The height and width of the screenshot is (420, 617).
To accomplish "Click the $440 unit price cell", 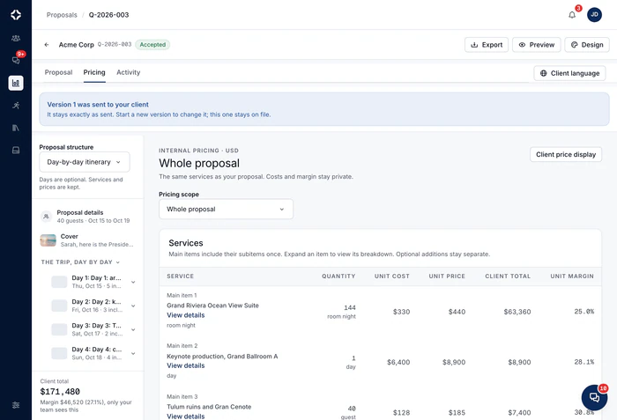I will tap(457, 312).
